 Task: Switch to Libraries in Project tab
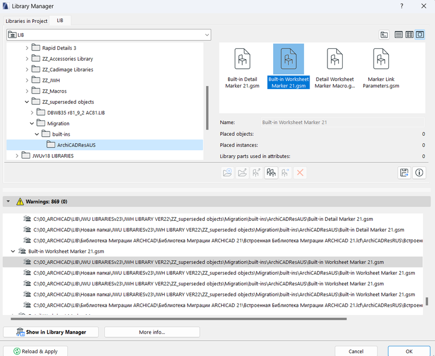point(27,21)
